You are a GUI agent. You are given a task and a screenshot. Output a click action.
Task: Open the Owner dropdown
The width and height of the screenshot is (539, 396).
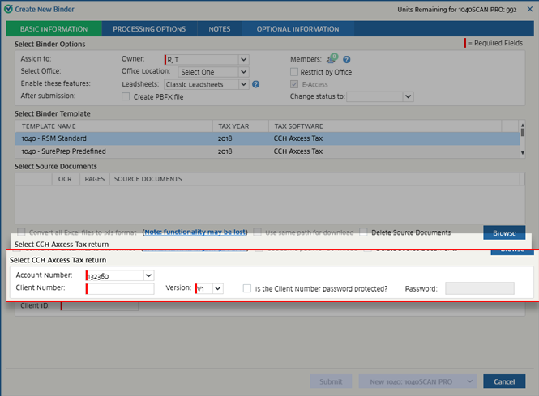243,59
